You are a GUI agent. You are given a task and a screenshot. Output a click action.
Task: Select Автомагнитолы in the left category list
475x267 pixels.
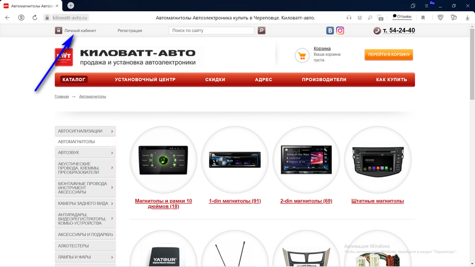point(85,142)
